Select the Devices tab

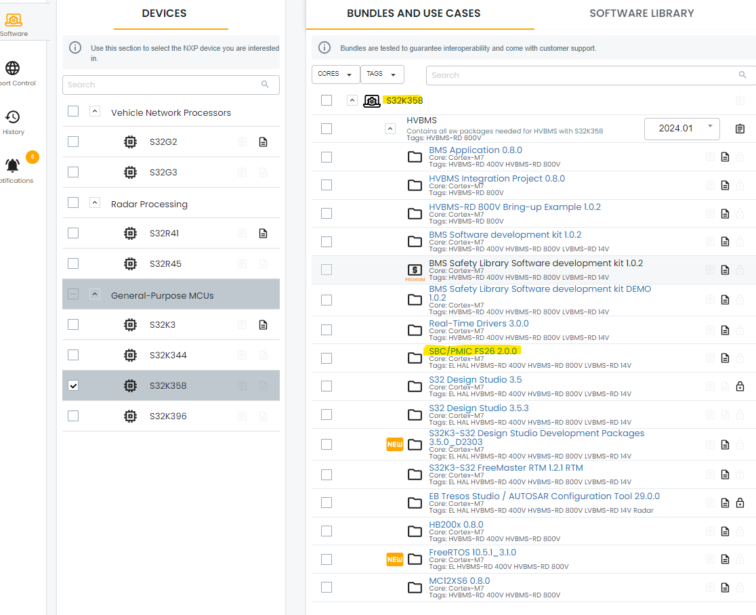164,14
